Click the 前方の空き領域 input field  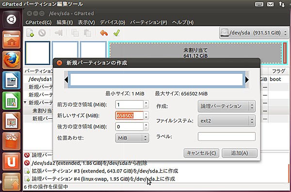[129, 105]
